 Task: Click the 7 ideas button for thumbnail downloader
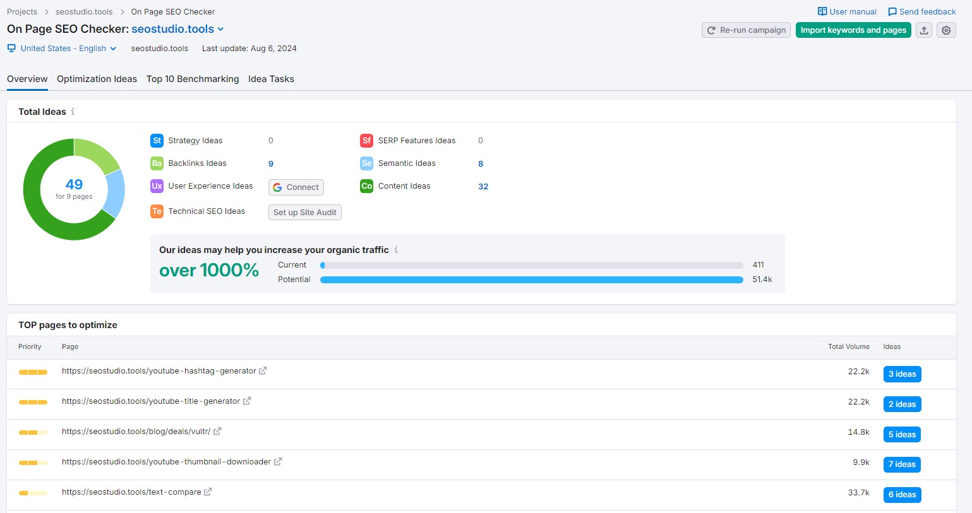tap(902, 464)
